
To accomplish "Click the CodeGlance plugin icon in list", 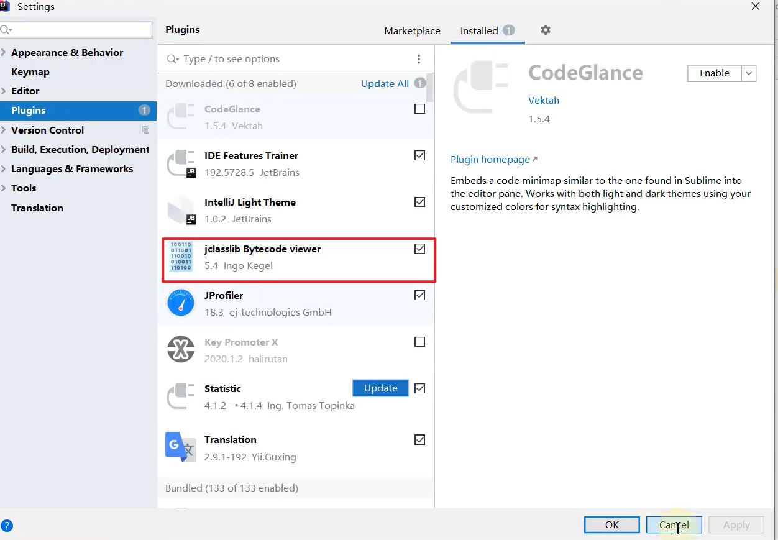I will coord(181,116).
